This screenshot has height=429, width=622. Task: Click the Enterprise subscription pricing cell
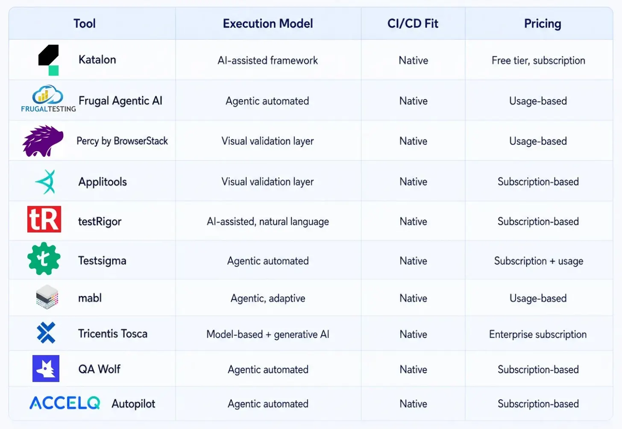click(538, 334)
